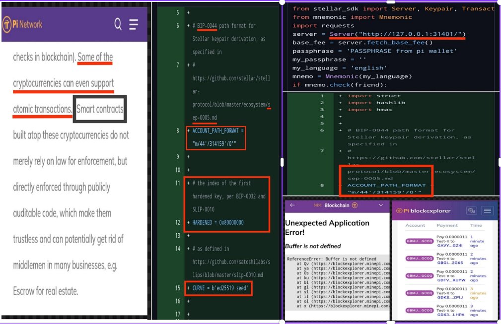Click the HARDENED = 0x80000000 line

click(x=218, y=222)
